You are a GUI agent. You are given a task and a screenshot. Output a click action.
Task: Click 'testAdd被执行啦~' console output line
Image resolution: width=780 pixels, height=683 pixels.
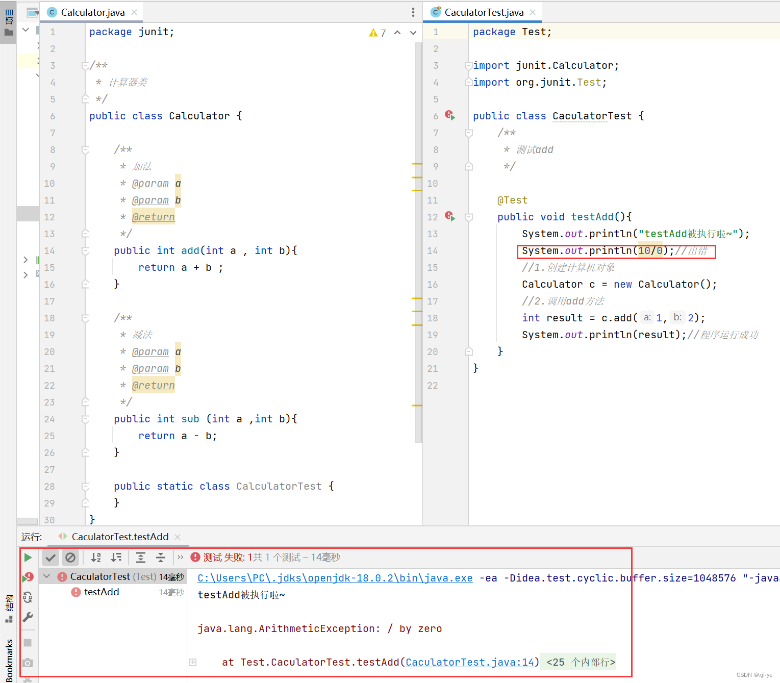tap(241, 595)
